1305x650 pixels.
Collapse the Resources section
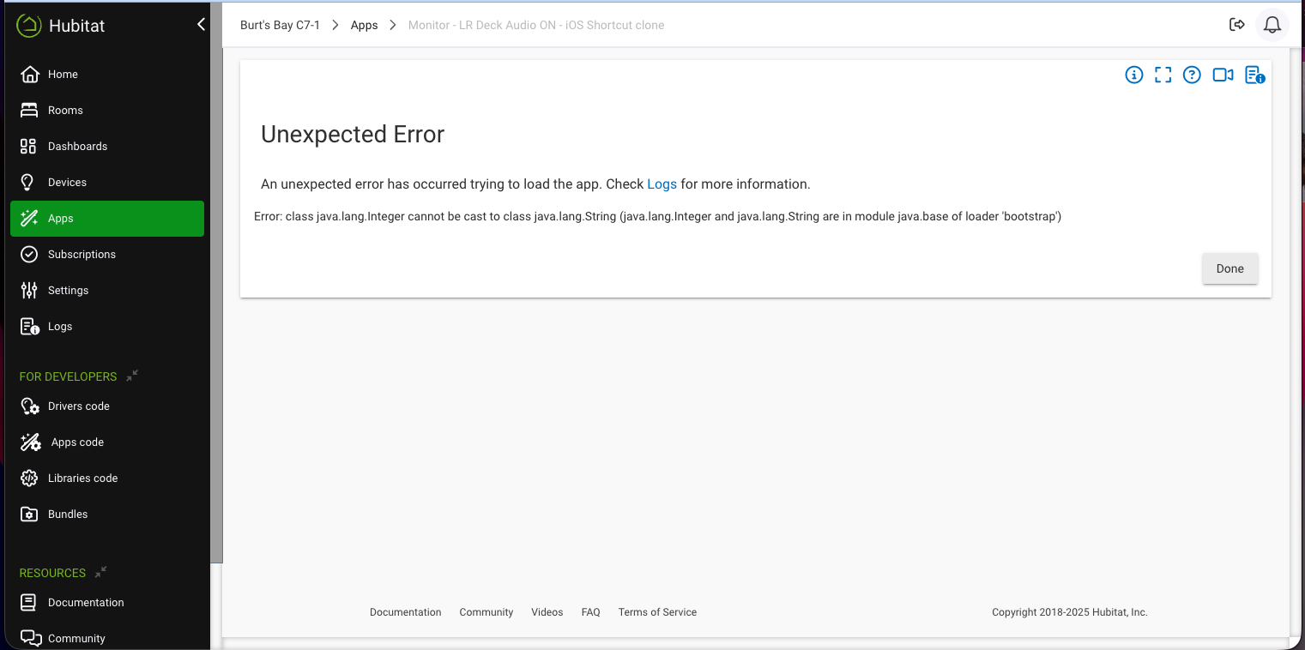tap(101, 572)
